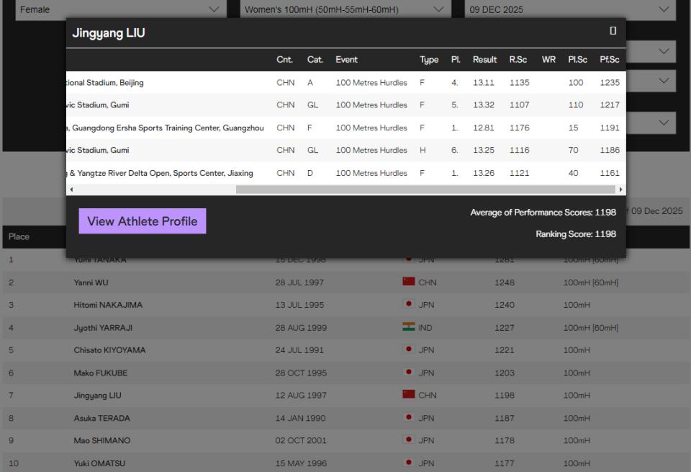Click Japan flag in Yuki OMATSU row
This screenshot has width=691, height=472.
click(409, 463)
